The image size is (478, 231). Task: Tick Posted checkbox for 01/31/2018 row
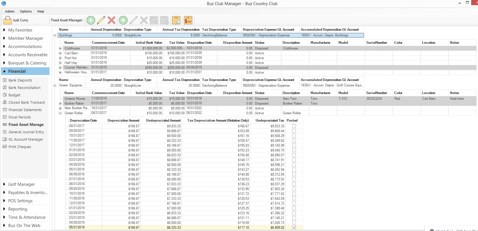pyautogui.click(x=294, y=150)
